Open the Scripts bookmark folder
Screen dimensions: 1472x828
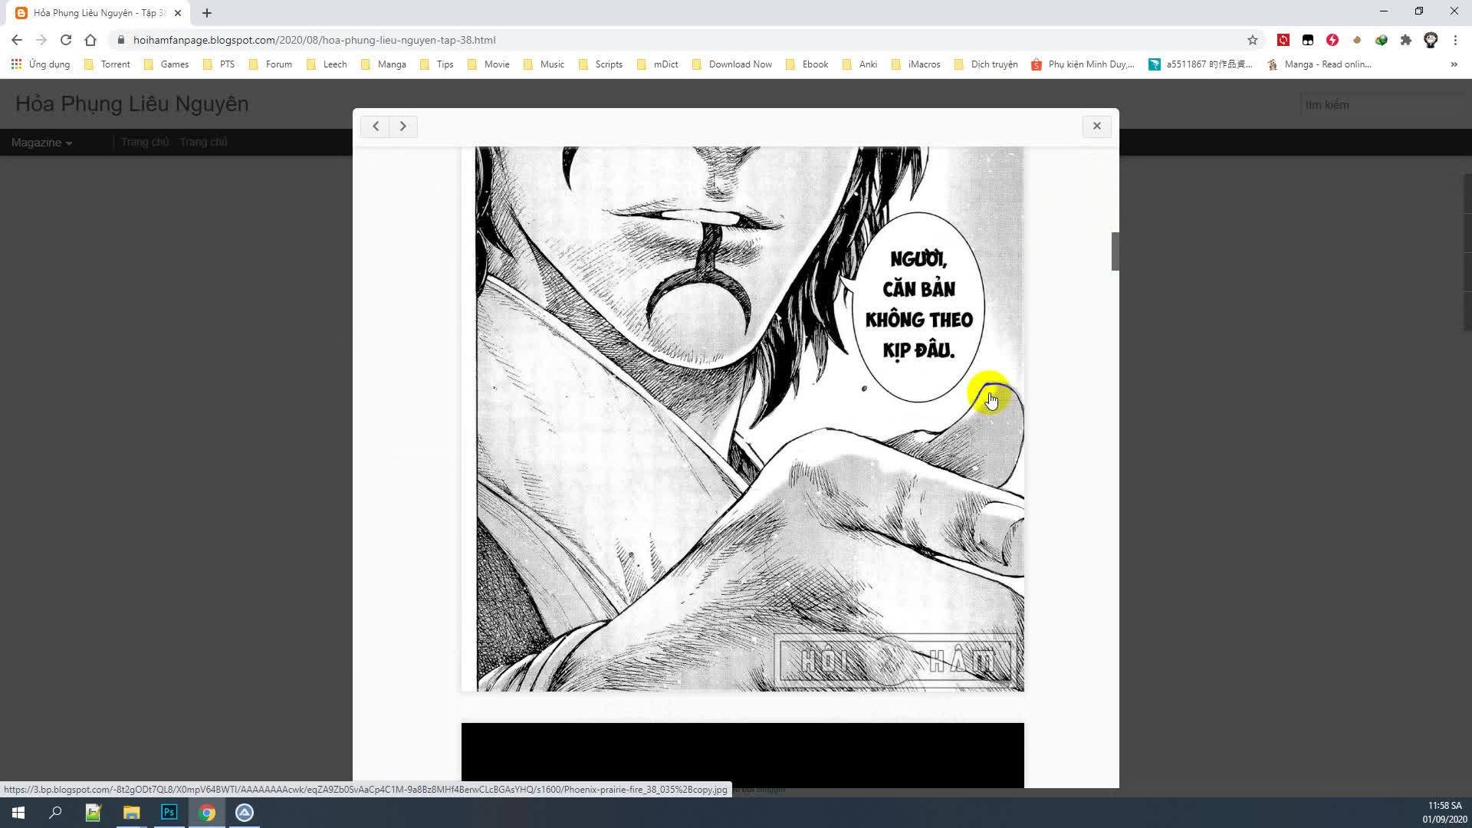tap(600, 64)
